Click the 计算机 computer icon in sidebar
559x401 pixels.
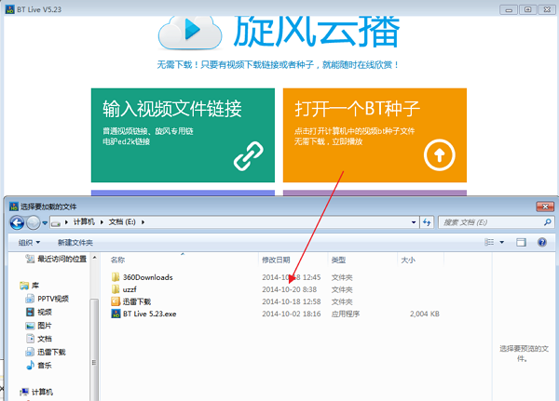(x=24, y=392)
